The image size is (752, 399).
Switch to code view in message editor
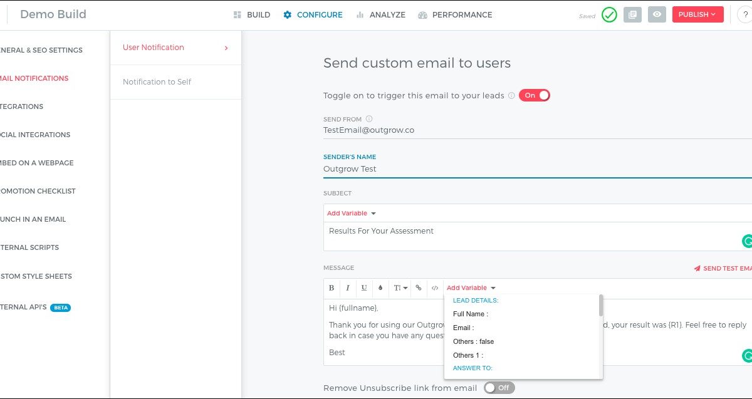435,288
